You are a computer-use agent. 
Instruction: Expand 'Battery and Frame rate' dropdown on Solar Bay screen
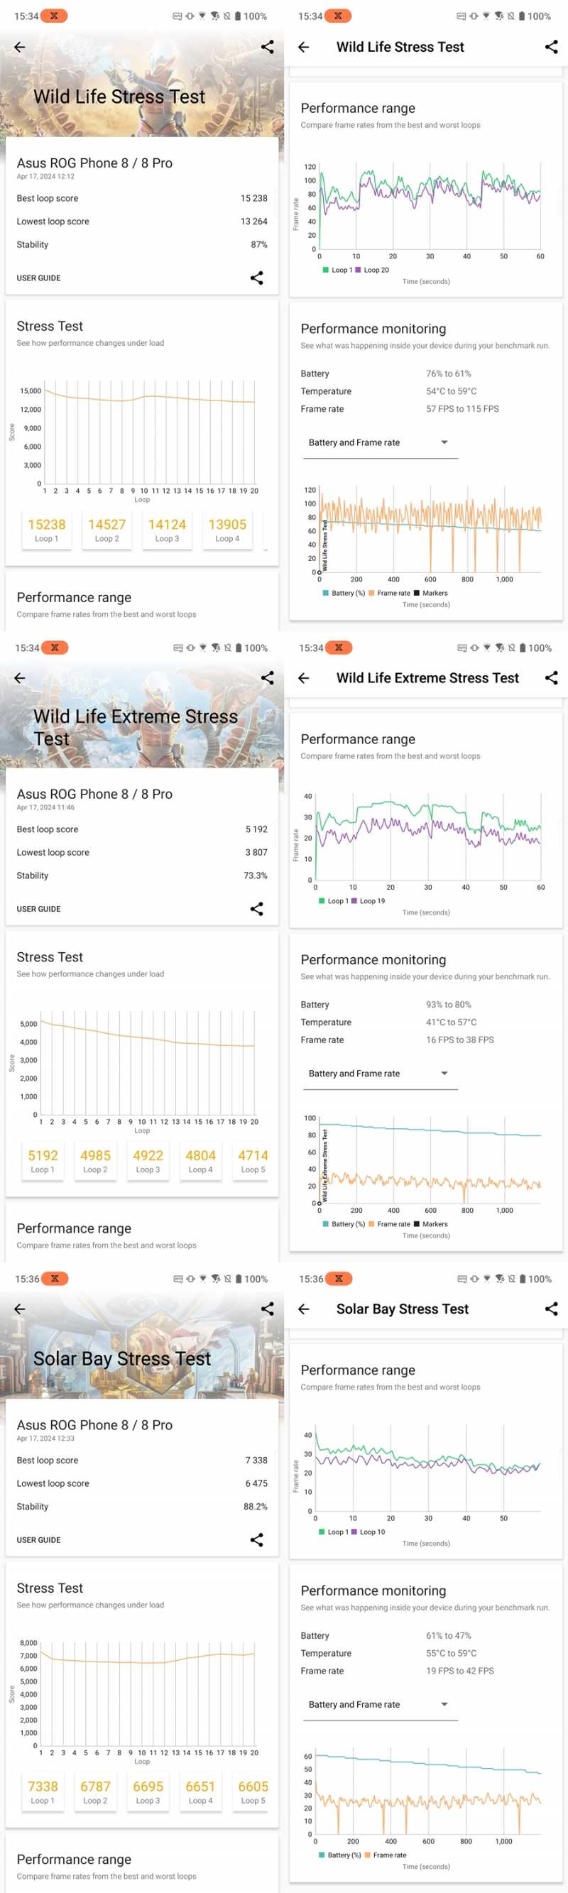[x=380, y=1704]
